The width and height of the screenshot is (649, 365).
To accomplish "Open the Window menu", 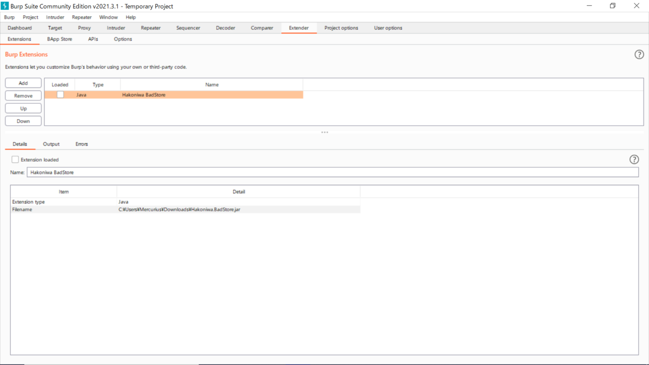I will coord(108,17).
